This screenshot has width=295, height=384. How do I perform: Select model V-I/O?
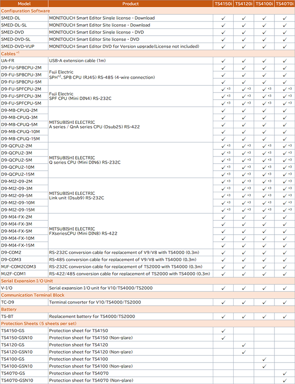pos(7,288)
